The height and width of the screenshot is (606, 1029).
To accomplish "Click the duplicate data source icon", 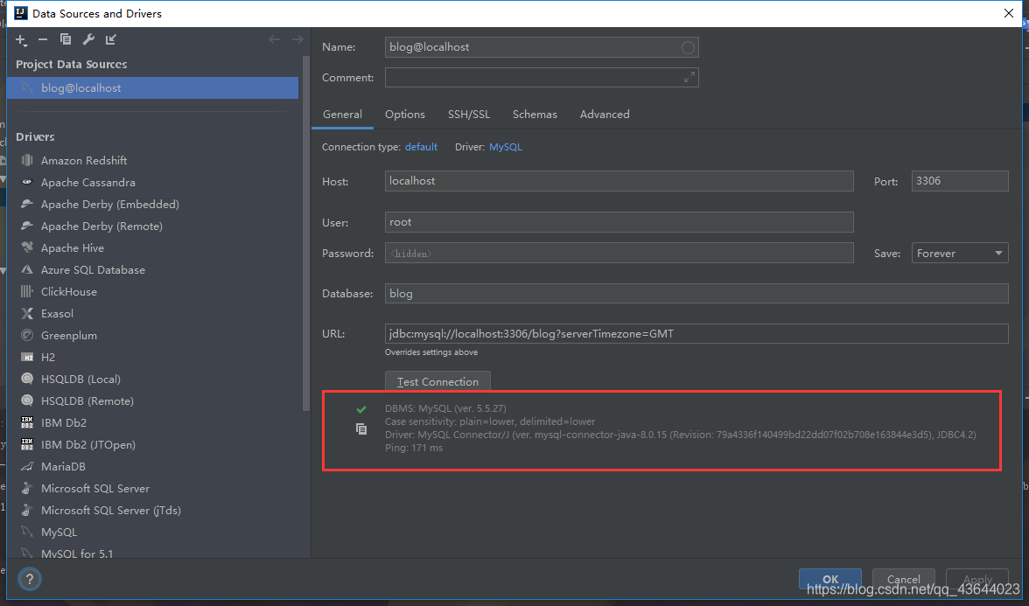I will 65,39.
